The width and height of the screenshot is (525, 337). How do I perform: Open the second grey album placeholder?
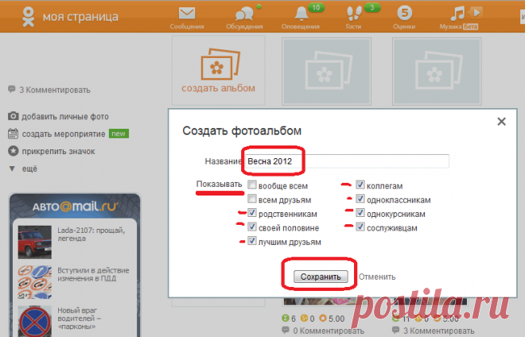(326, 72)
